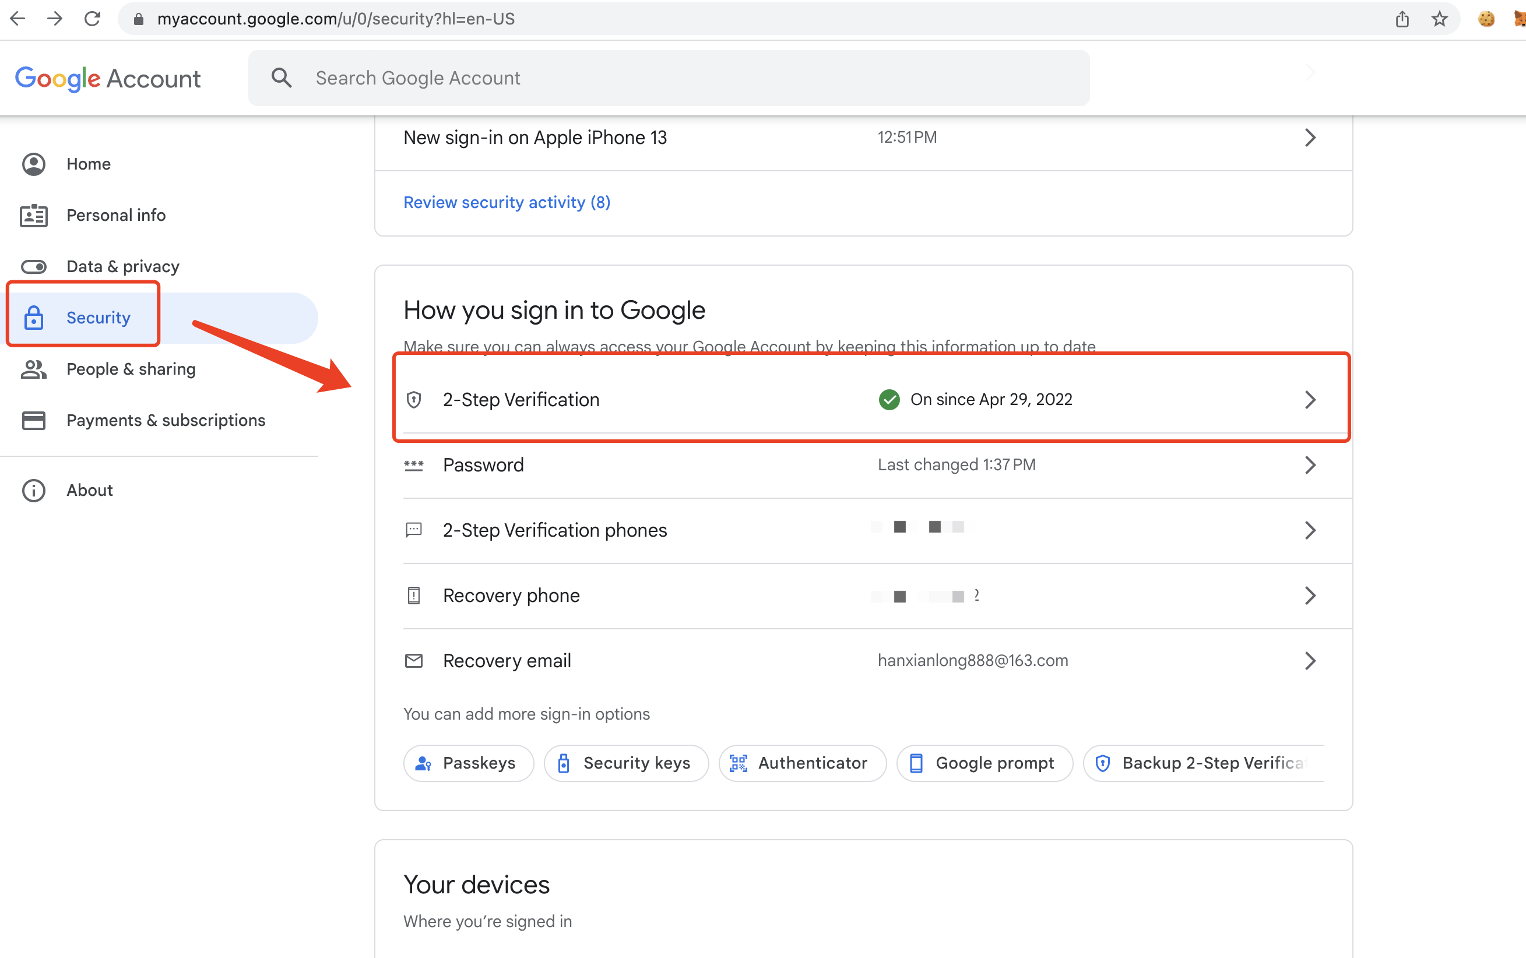Click the Security padlock icon
The width and height of the screenshot is (1526, 958).
(x=34, y=318)
